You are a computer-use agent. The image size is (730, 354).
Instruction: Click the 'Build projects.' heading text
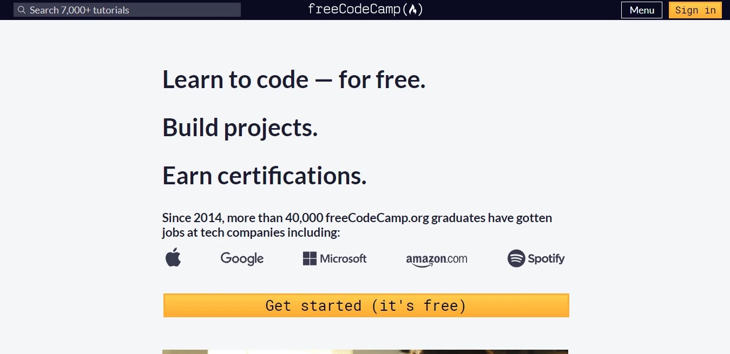(x=240, y=128)
